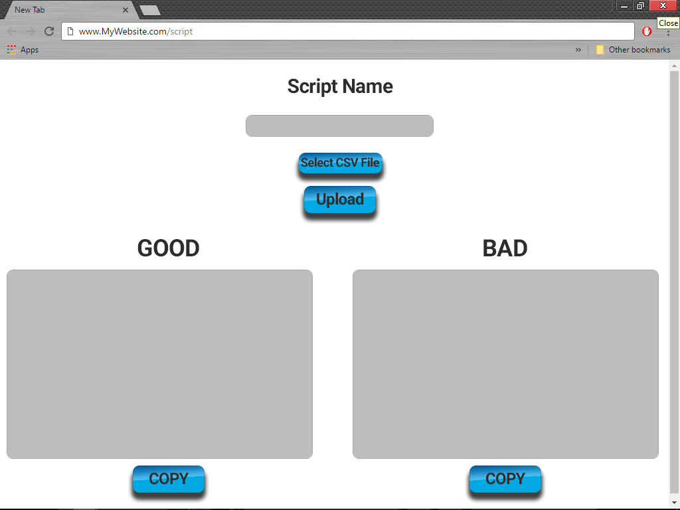
Task: Click the Script Name heading
Action: click(340, 86)
